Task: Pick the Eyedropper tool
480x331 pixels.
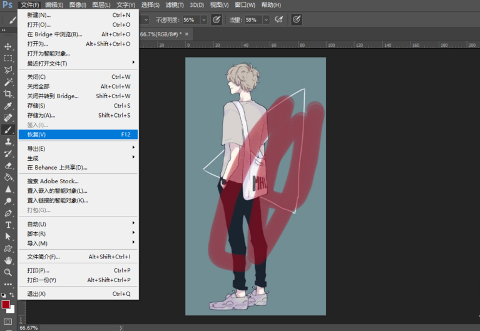Action: 8,106
